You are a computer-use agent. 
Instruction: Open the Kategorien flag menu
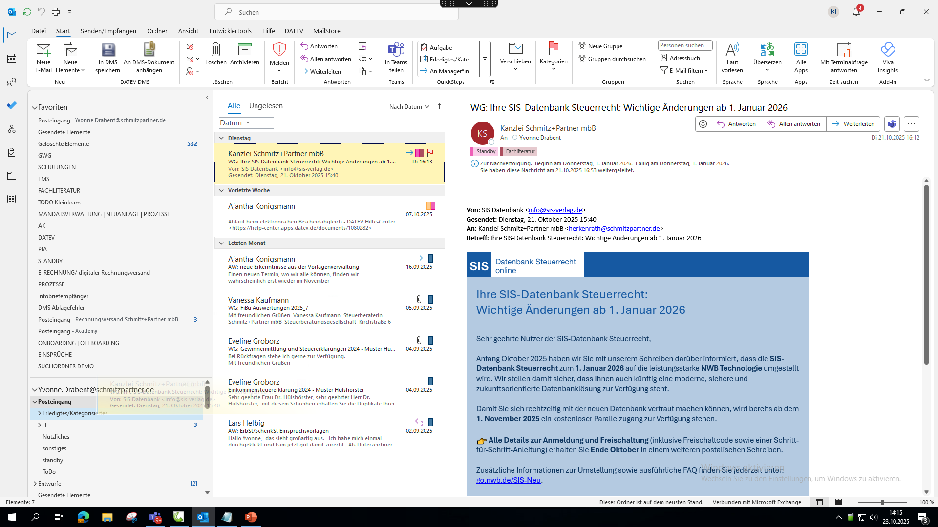click(x=554, y=58)
